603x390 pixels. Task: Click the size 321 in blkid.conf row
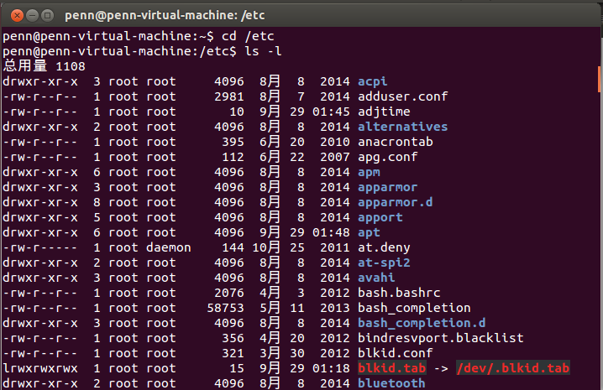coord(233,353)
